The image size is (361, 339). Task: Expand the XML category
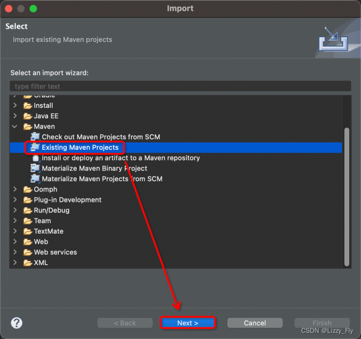coord(15,262)
